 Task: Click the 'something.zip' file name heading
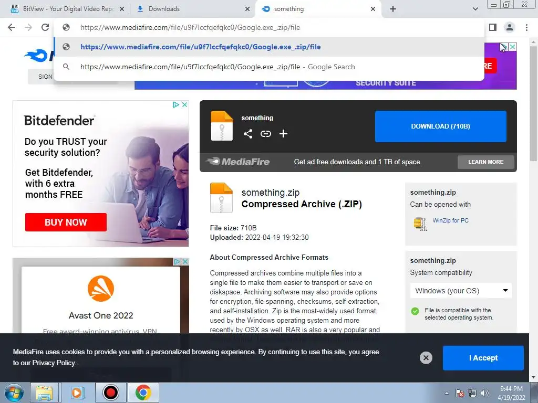coord(271,193)
